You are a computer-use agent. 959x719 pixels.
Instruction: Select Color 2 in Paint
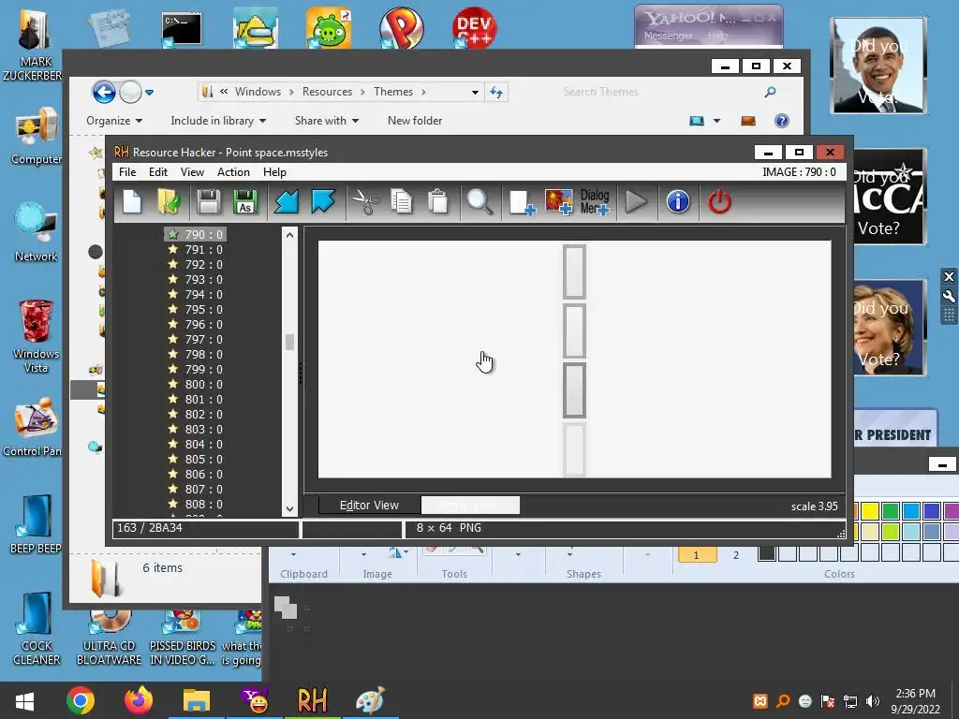[736, 554]
